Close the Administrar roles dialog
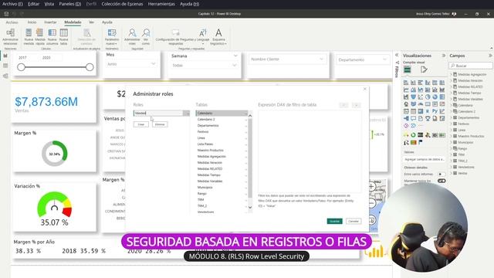 point(365,89)
